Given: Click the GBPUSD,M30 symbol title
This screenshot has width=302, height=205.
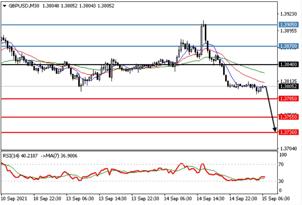Looking at the screenshot, I should click(x=24, y=6).
